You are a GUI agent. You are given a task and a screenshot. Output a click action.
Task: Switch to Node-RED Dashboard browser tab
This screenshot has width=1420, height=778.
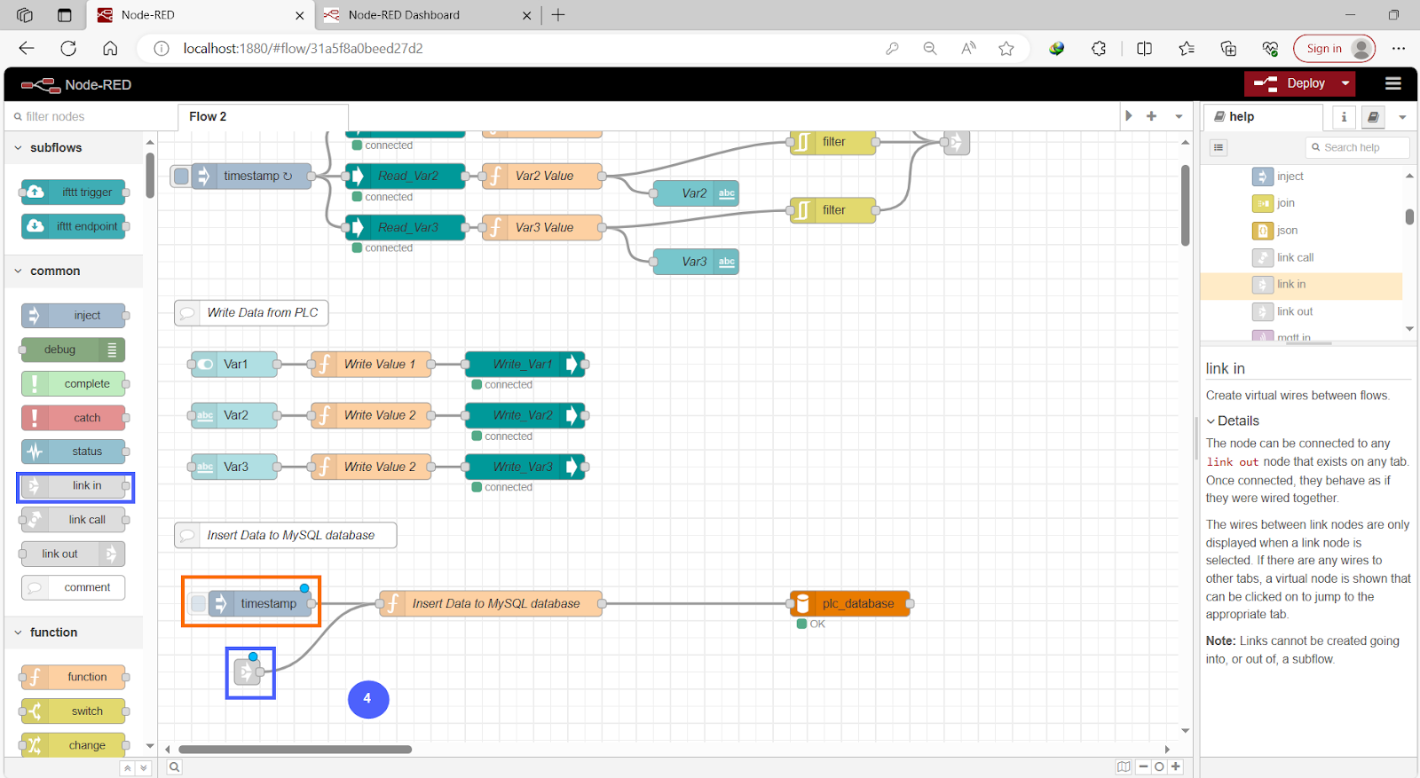tap(428, 15)
